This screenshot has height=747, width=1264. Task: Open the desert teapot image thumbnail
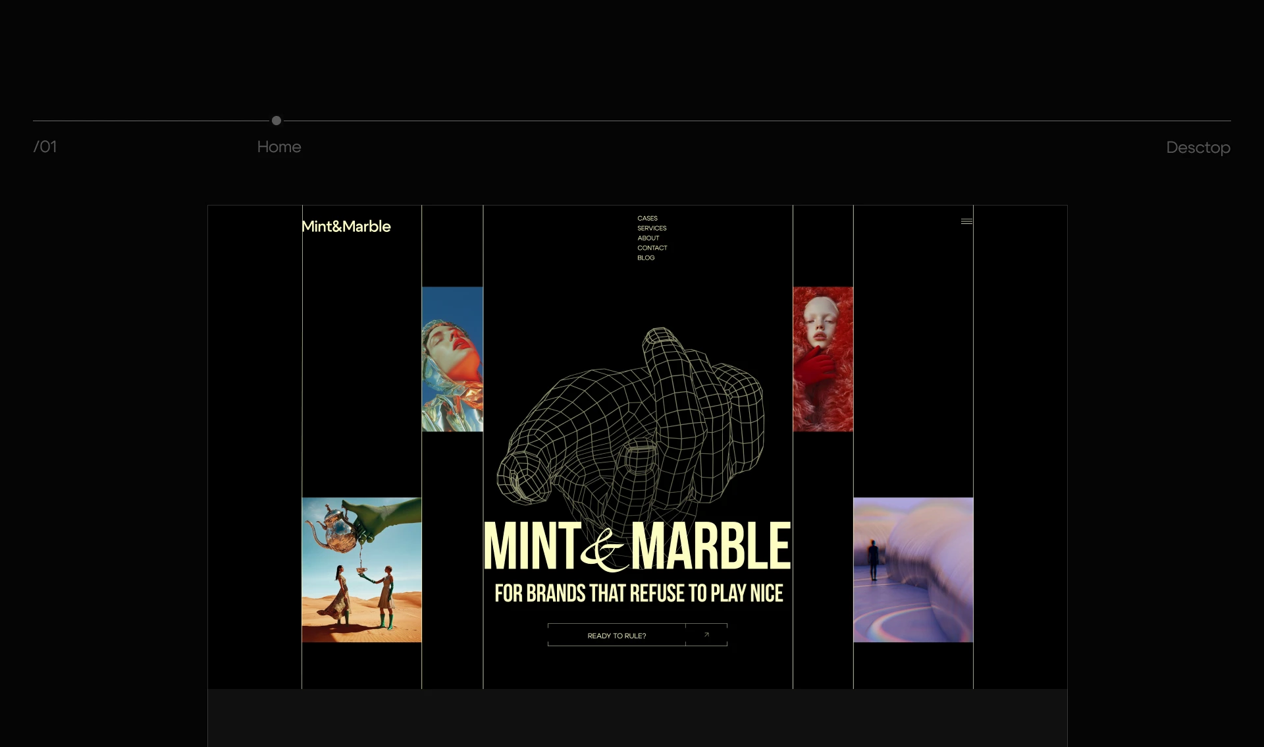click(x=361, y=570)
